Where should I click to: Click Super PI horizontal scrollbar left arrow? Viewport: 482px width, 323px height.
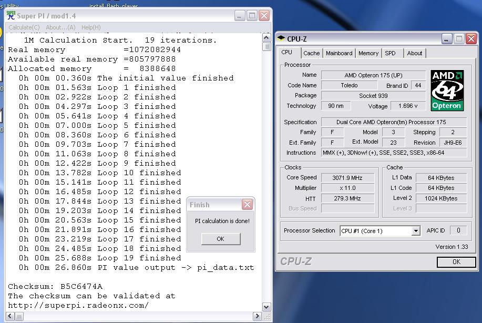point(10,316)
